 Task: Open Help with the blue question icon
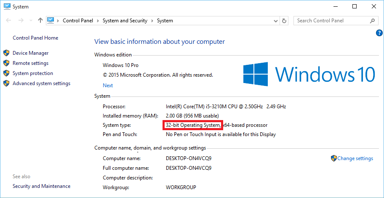[379, 33]
